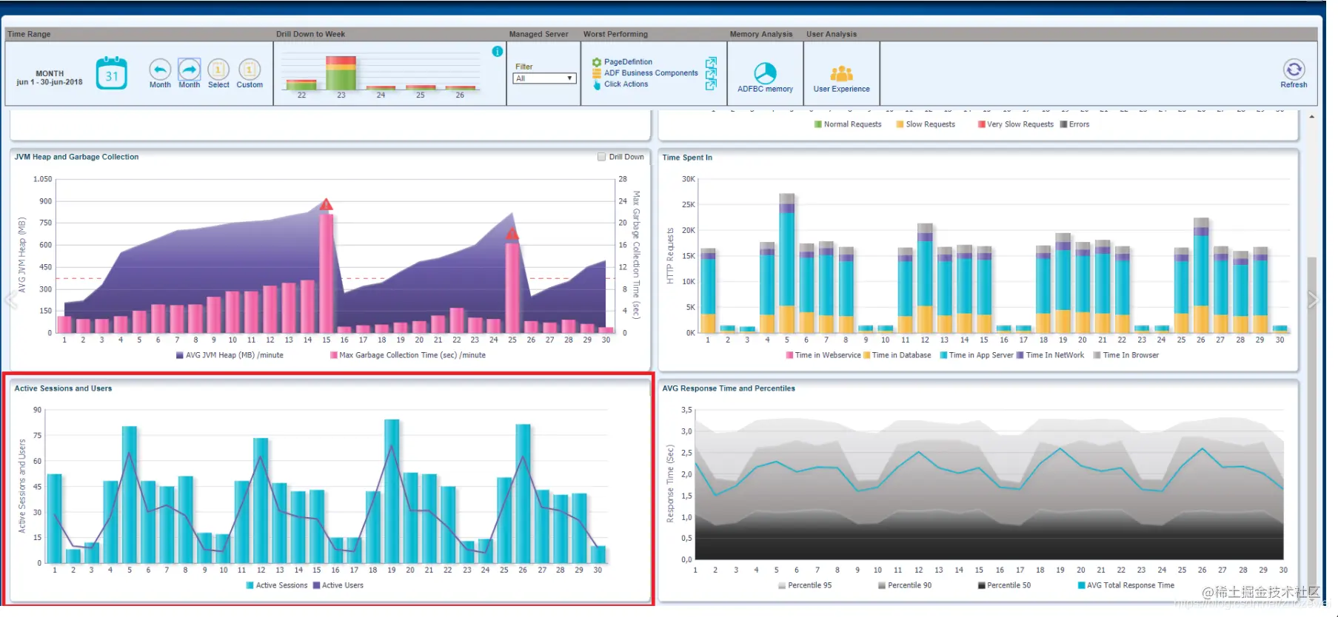1338x617 pixels.
Task: Toggle Time in Database legend swatch
Action: pos(867,355)
